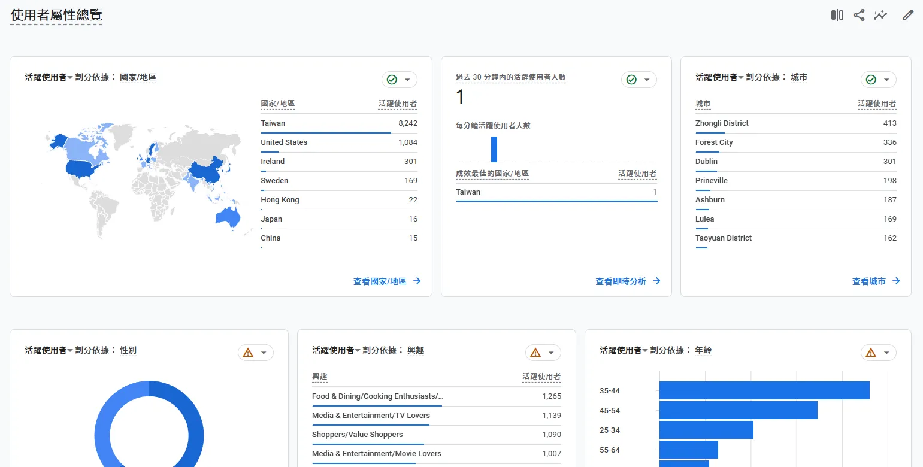The height and width of the screenshot is (467, 923).
Task: Change the 國家/地區 dimension selector
Action: 138,77
